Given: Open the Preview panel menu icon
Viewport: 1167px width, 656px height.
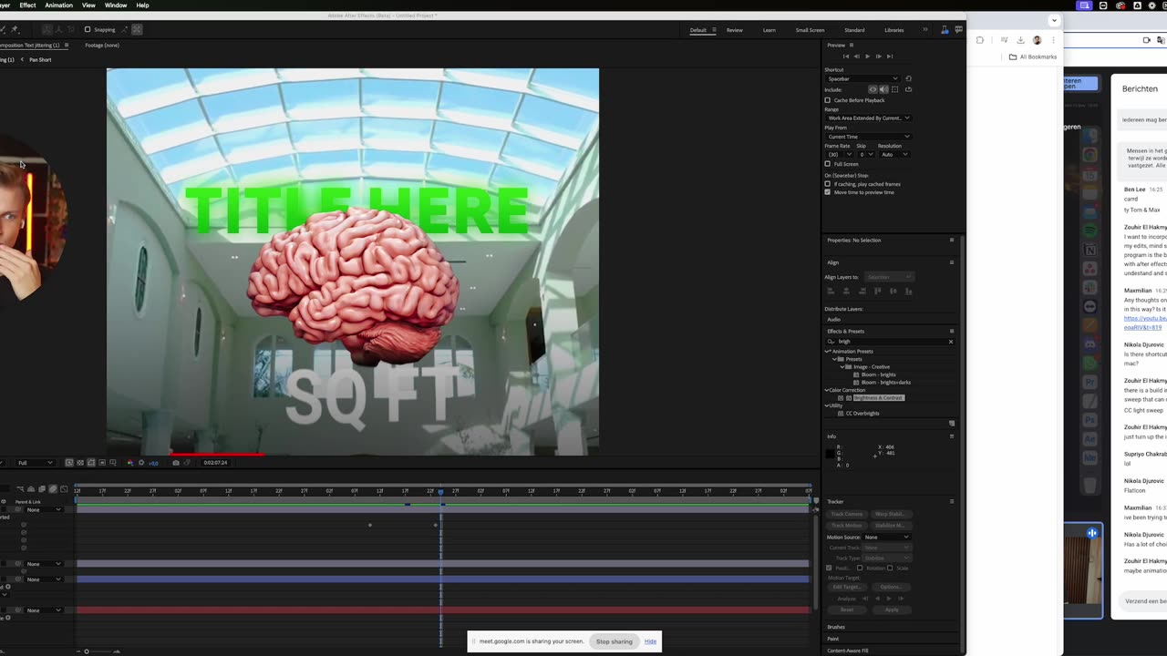Looking at the screenshot, I should click(x=852, y=45).
